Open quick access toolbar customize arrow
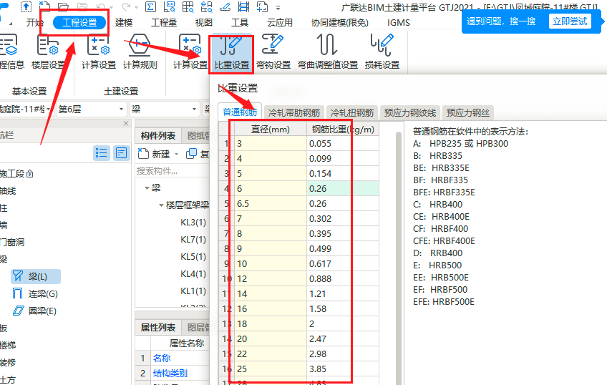The image size is (607, 385). coord(278,7)
